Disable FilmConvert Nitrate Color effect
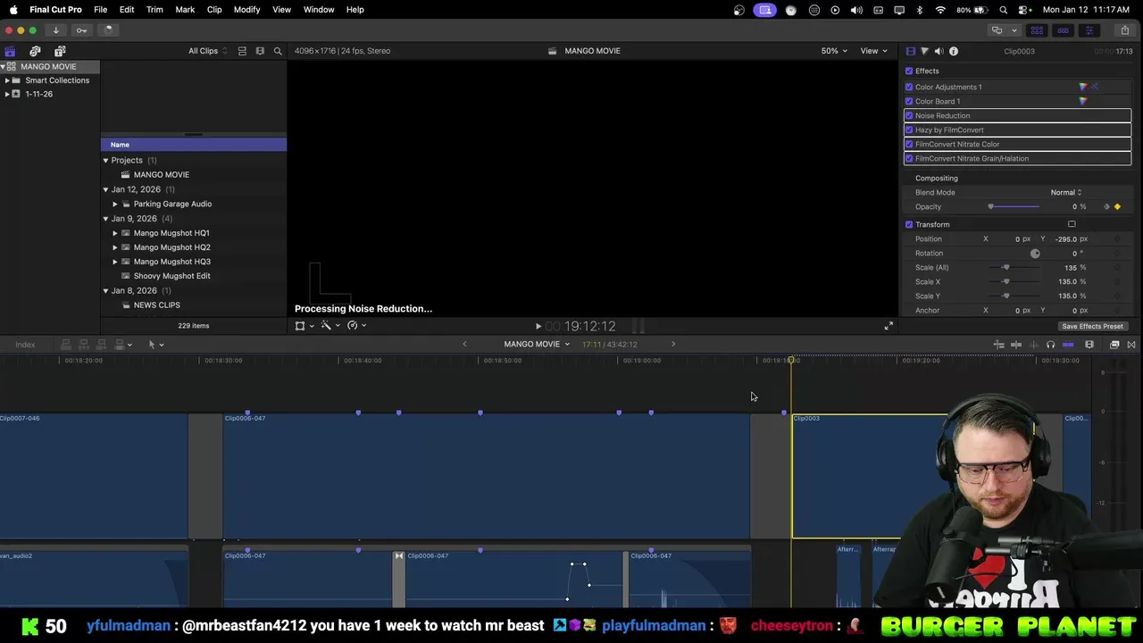This screenshot has width=1143, height=643. (x=909, y=144)
